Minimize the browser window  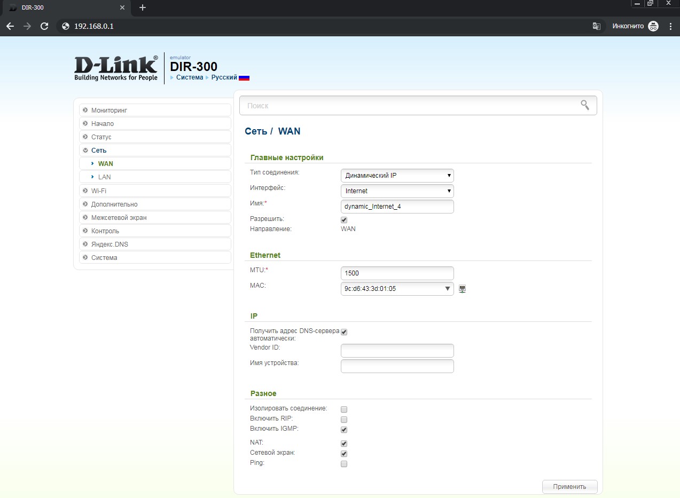pyautogui.click(x=637, y=4)
